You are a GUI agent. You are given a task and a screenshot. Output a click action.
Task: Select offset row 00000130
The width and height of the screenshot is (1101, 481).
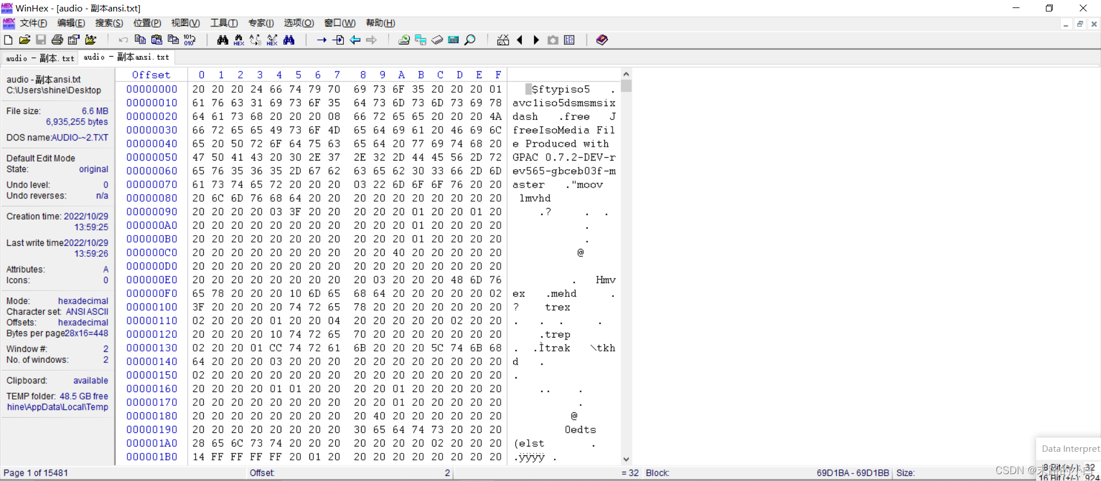point(152,348)
